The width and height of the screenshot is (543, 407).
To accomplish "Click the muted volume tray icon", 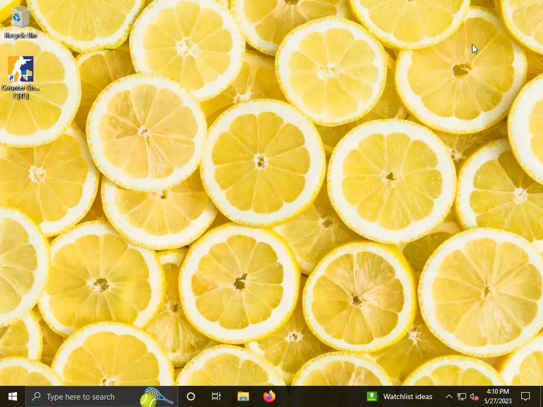I will coord(475,397).
